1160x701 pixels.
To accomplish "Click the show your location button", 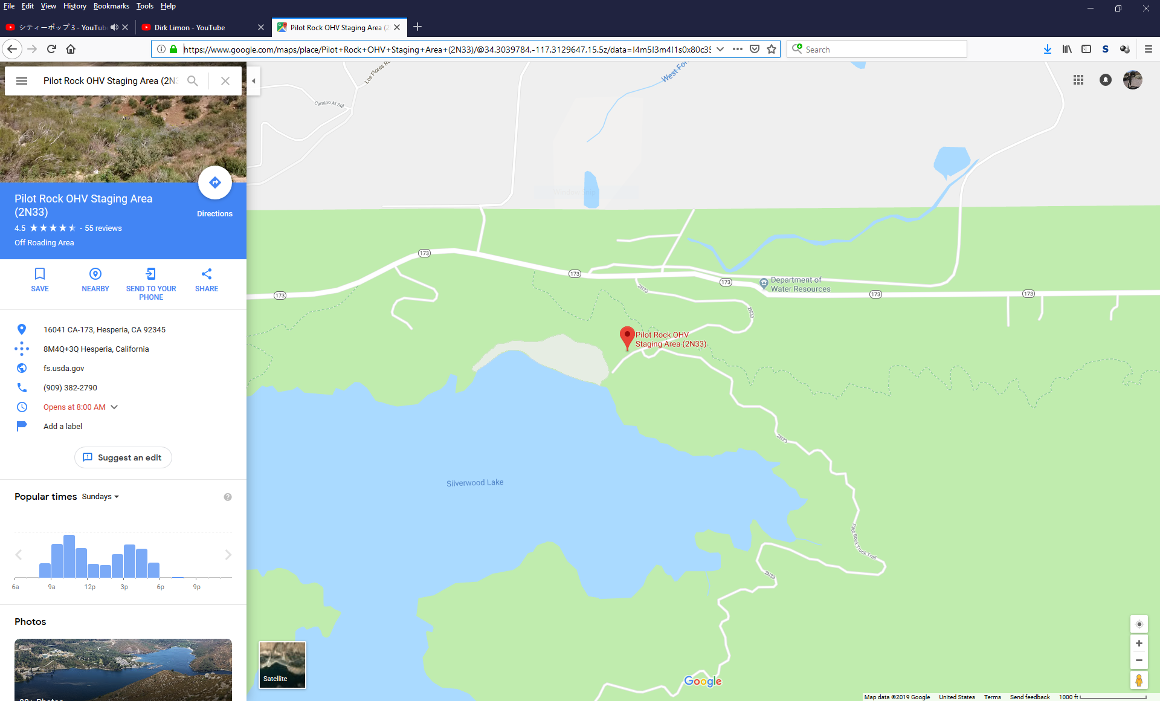I will tap(1139, 624).
